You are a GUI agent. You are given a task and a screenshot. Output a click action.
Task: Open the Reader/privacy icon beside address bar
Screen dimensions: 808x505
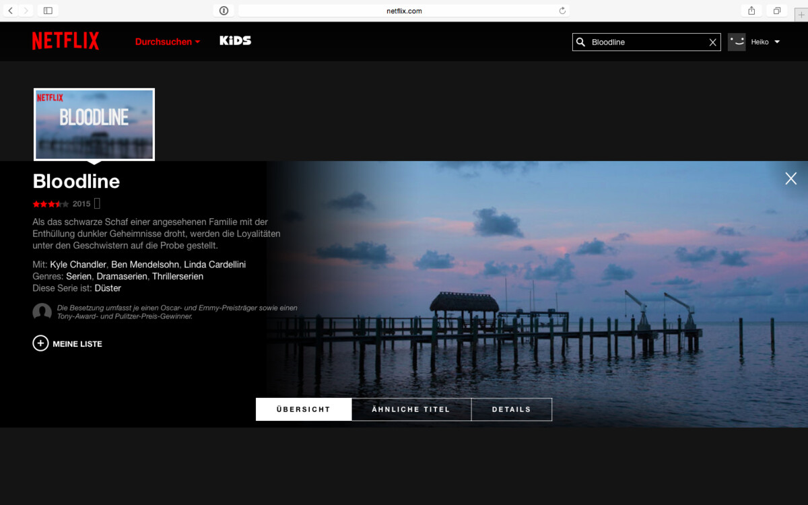pyautogui.click(x=224, y=11)
